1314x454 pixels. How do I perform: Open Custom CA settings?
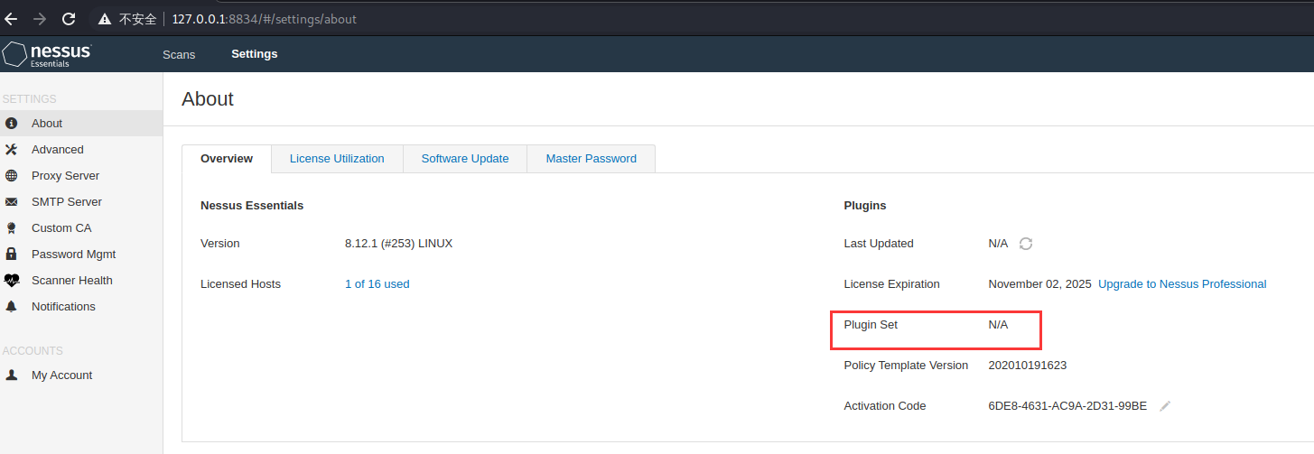(81, 228)
